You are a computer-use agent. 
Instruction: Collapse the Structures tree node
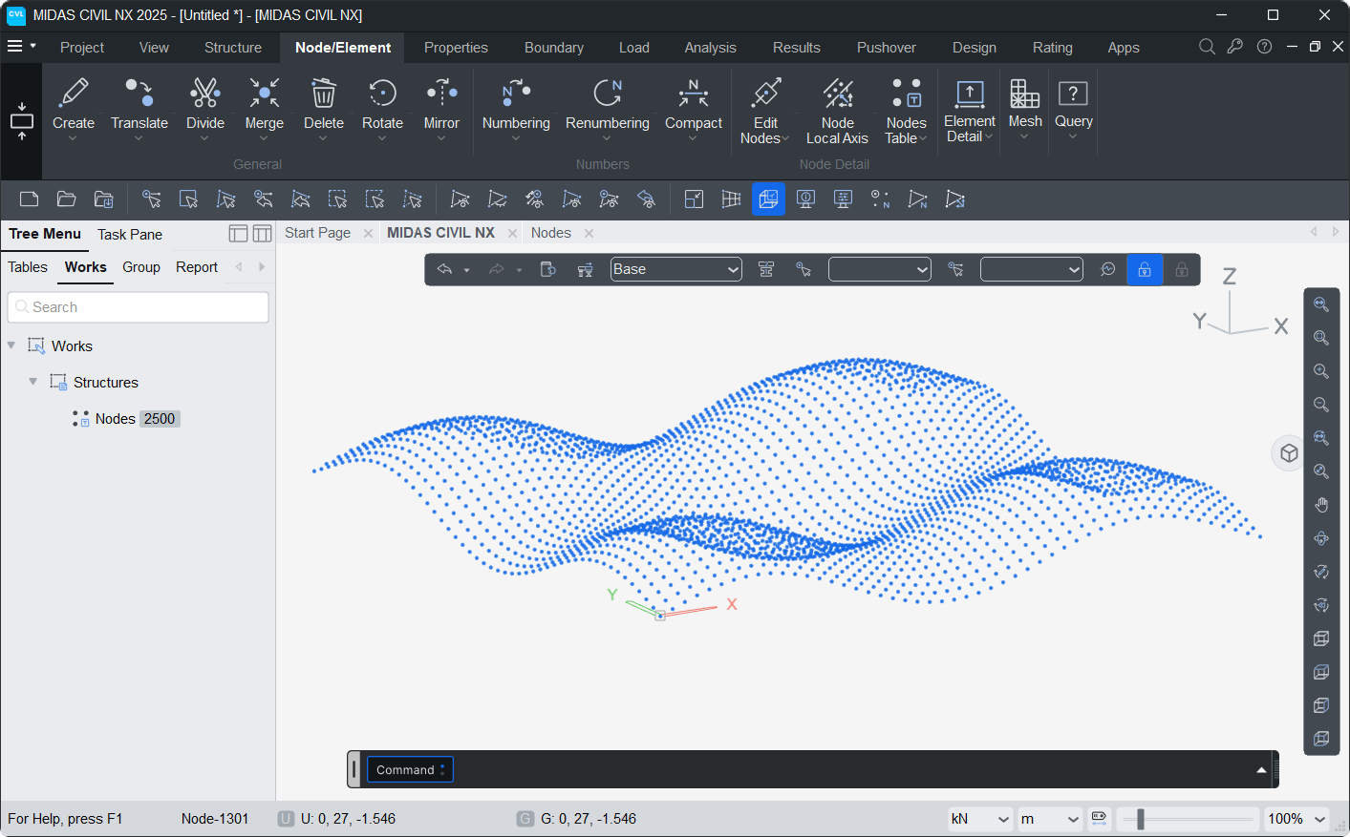(33, 382)
